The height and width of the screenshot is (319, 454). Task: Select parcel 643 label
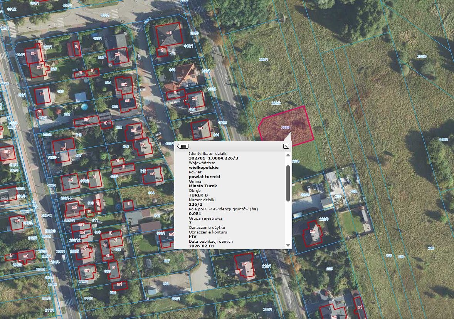(x=172, y=70)
